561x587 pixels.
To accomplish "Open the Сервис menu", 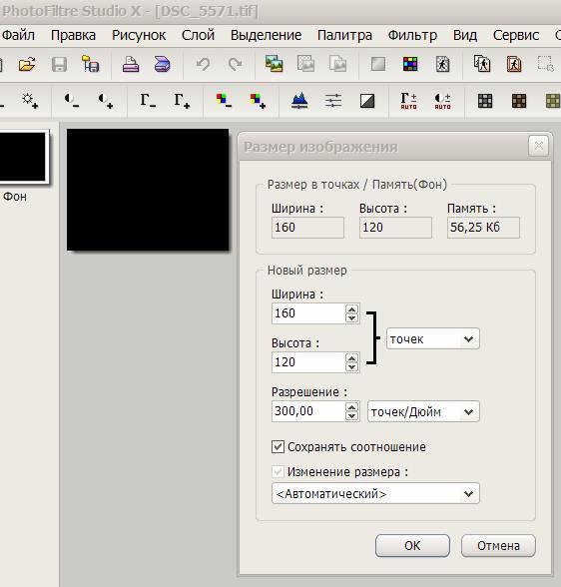I will click(x=516, y=35).
